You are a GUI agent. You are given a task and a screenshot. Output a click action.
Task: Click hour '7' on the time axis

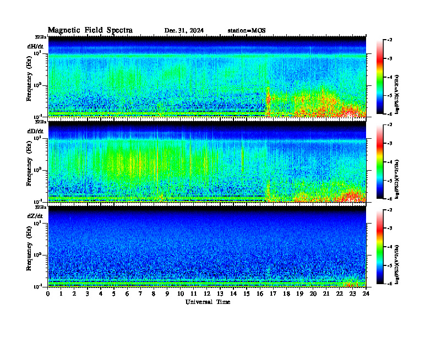pyautogui.click(x=140, y=294)
